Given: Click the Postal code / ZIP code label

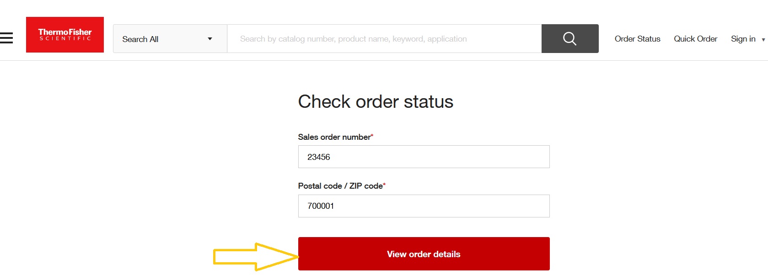Looking at the screenshot, I should tap(340, 186).
